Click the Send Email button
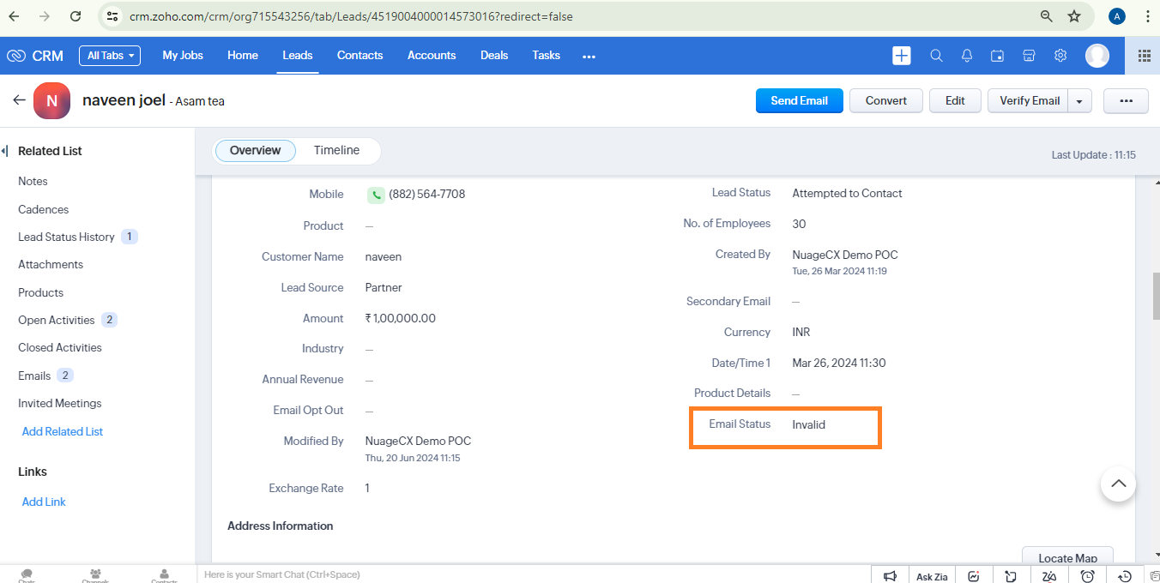Image resolution: width=1160 pixels, height=583 pixels. tap(800, 101)
